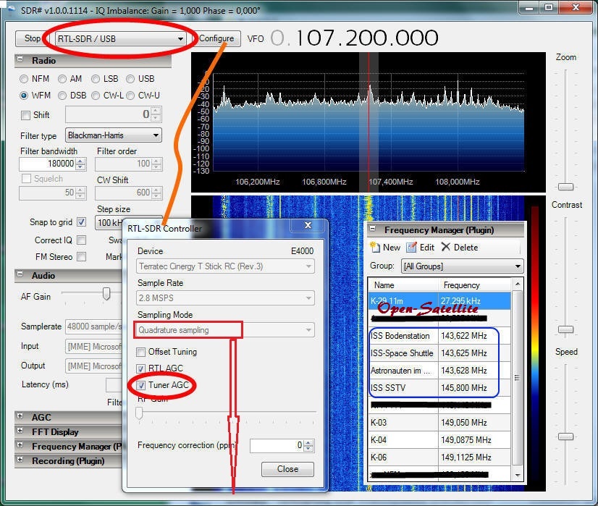Close RTL-SDR Controller with its X button
The image size is (598, 506).
tap(308, 225)
